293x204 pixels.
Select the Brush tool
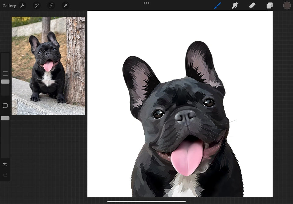point(217,6)
